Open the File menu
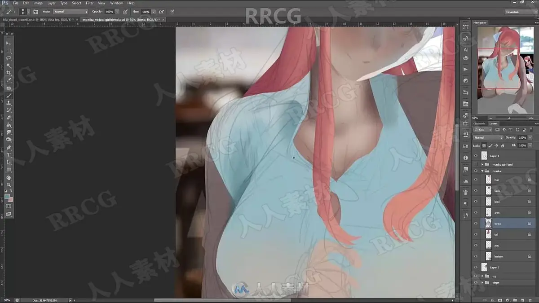Screen dimensions: 539x303 point(16,3)
